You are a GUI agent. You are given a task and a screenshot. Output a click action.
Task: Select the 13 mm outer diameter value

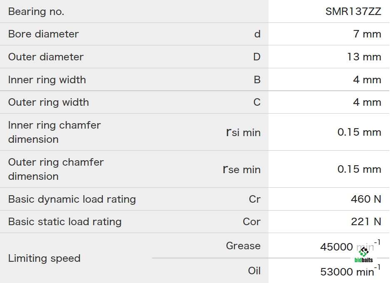pyautogui.click(x=364, y=57)
